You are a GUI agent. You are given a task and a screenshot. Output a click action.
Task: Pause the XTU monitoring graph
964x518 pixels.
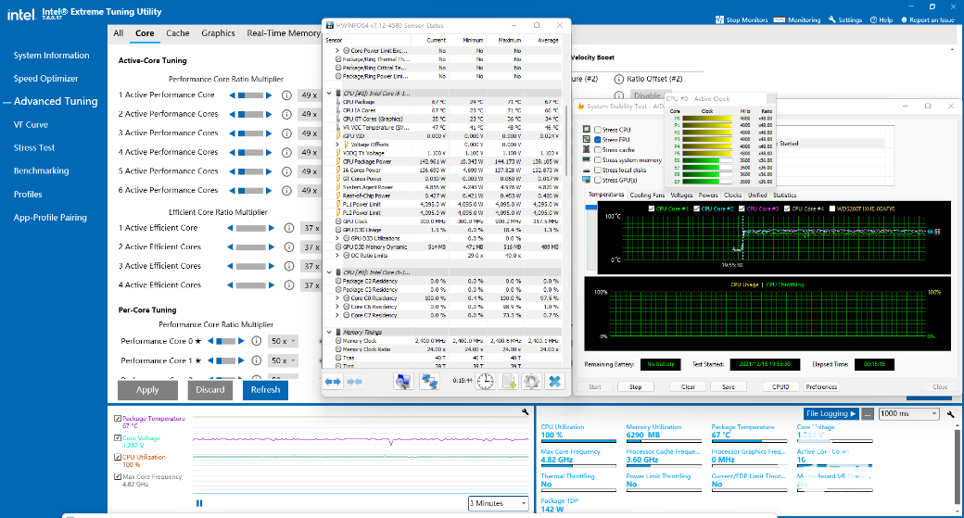coord(199,502)
